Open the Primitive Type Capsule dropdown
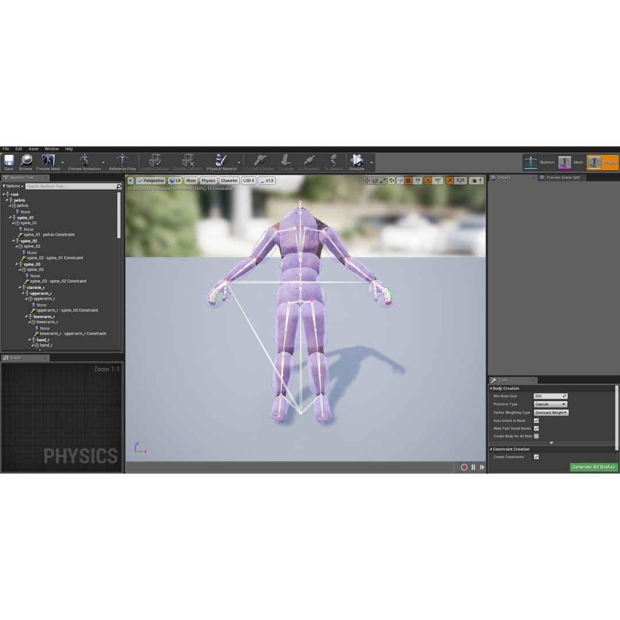 coord(549,404)
